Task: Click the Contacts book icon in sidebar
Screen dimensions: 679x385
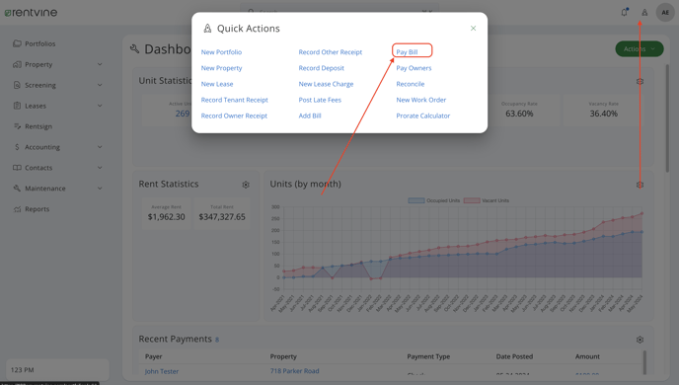Action: tap(17, 168)
